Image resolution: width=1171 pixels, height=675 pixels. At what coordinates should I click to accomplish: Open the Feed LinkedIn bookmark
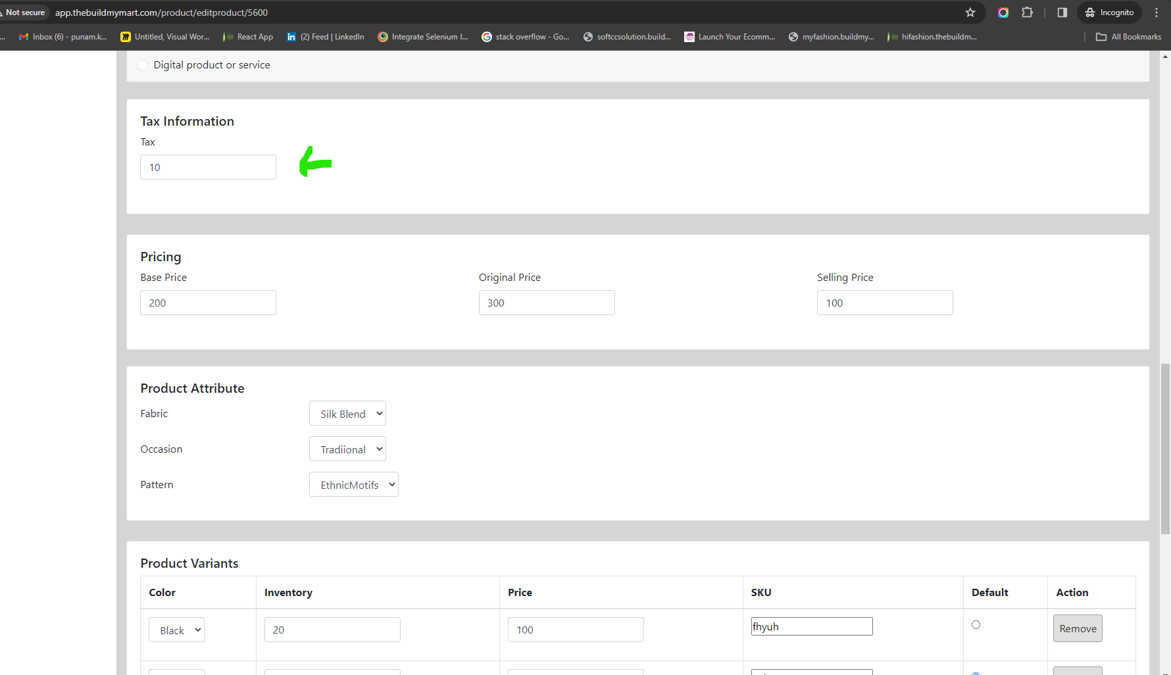click(326, 37)
